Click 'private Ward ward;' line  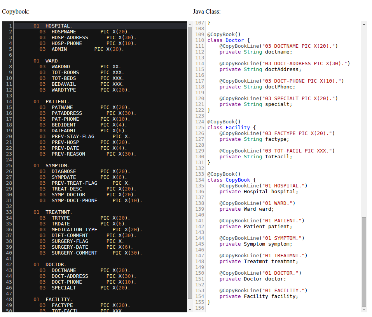pos(246,209)
